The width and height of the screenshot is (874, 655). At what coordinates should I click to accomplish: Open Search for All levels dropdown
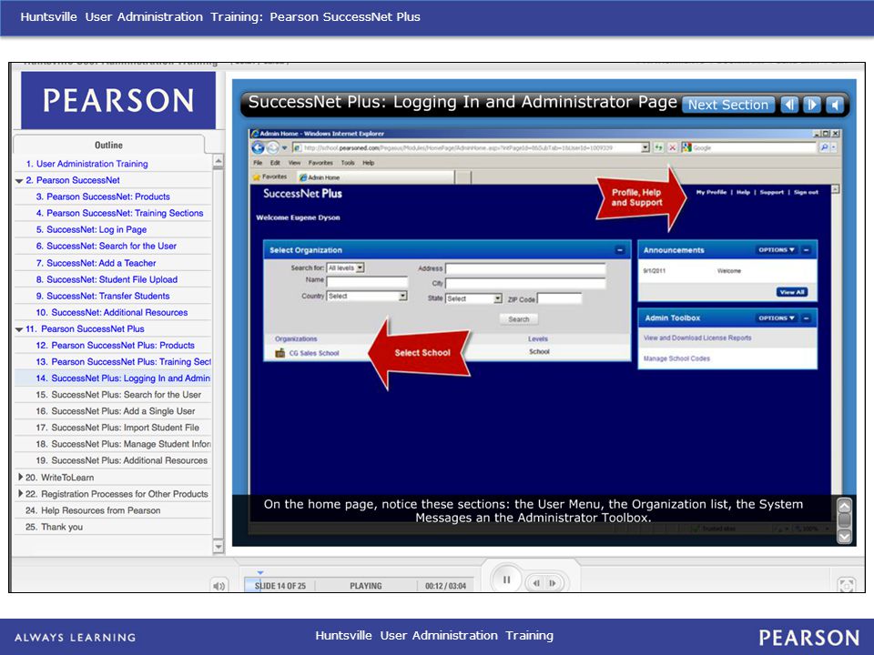pos(346,267)
